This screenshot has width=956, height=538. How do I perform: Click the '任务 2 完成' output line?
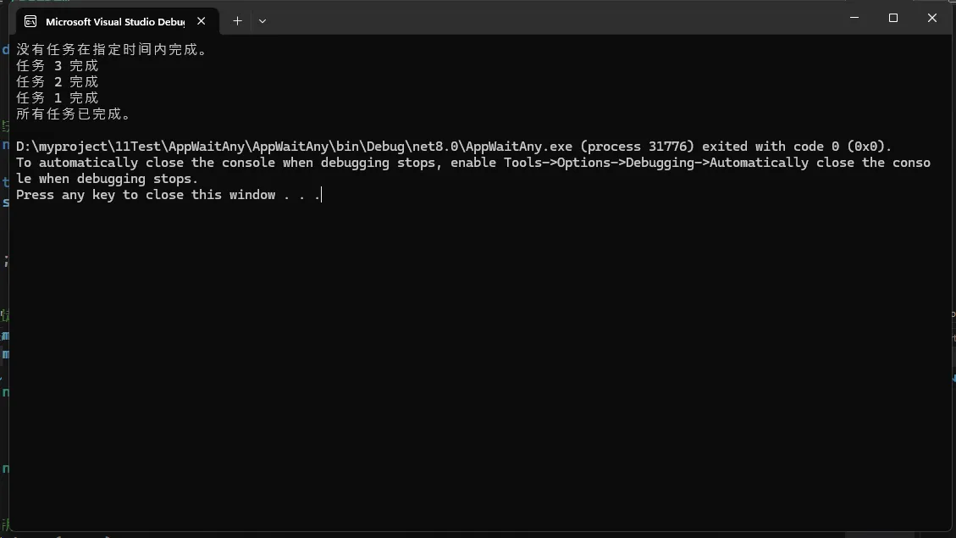point(57,81)
